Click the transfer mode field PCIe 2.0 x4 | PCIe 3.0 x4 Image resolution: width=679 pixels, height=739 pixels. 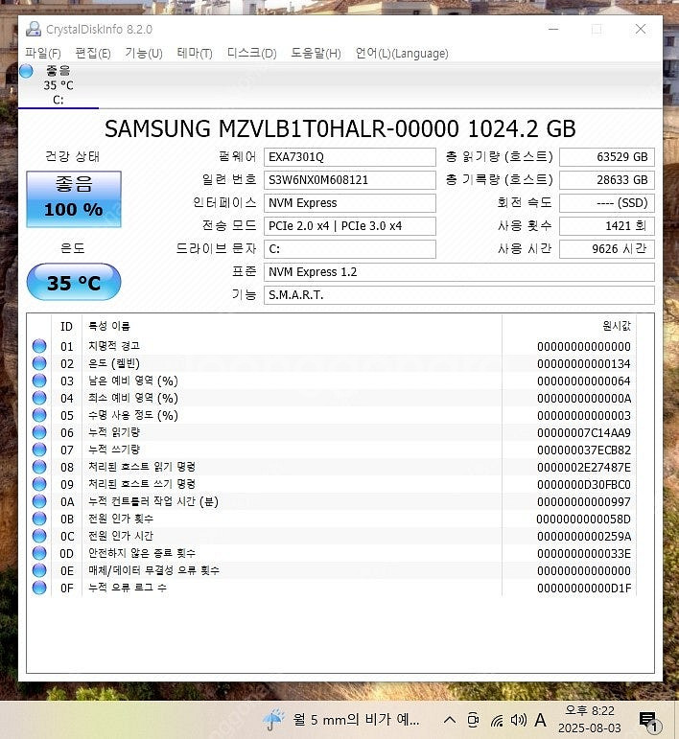pos(350,226)
